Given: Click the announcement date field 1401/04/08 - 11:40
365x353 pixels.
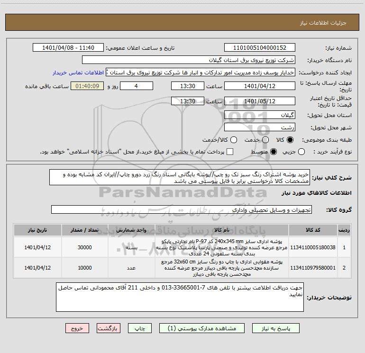Looking at the screenshot, I should (x=68, y=47).
